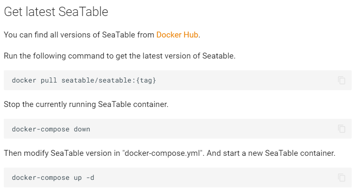
Task: Click the word "pull" in first code block
Action: click(x=49, y=80)
